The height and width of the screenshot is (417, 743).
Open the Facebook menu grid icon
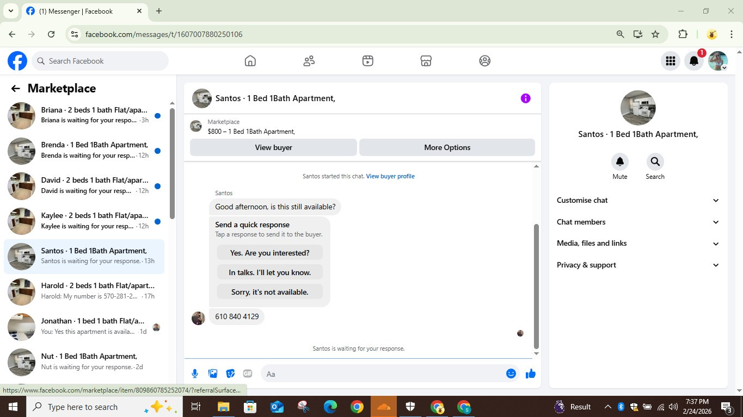(x=671, y=61)
